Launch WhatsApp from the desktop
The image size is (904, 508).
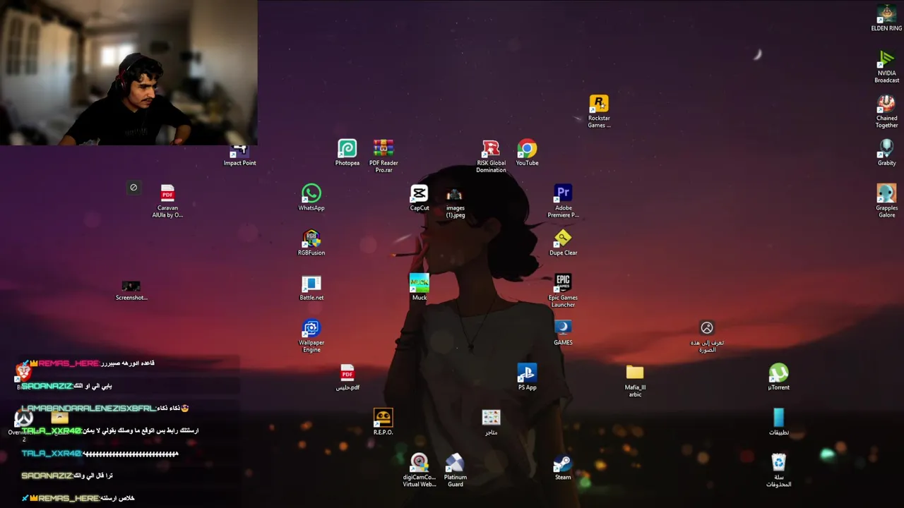[x=311, y=198]
